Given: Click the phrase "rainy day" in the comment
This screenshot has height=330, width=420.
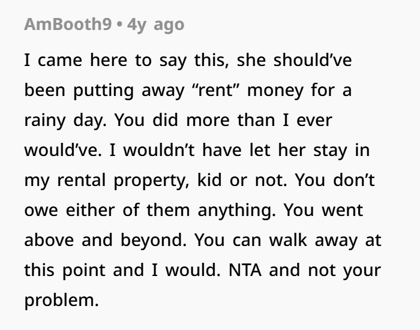Looking at the screenshot, I should pos(65,120).
